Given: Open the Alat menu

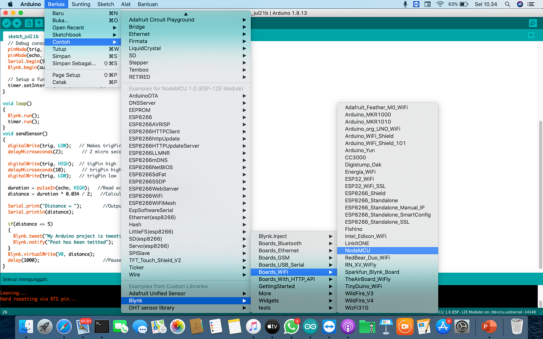Looking at the screenshot, I should [126, 4].
